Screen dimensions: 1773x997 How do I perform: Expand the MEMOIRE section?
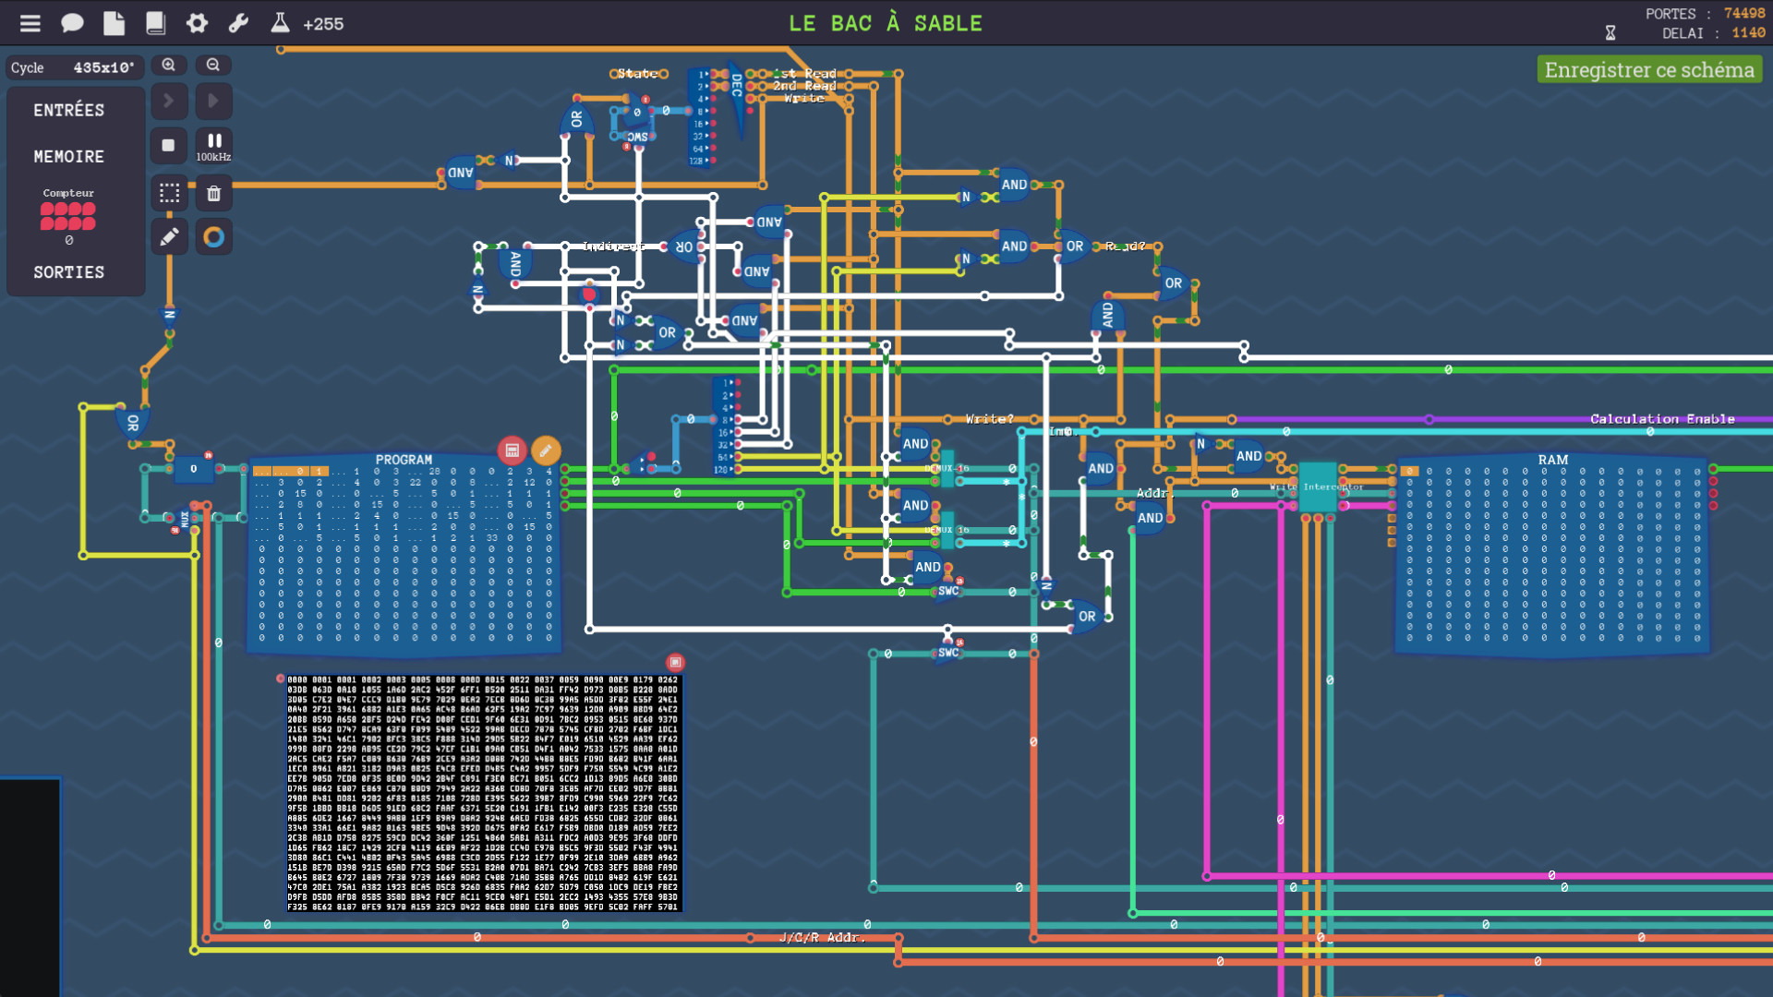(69, 157)
